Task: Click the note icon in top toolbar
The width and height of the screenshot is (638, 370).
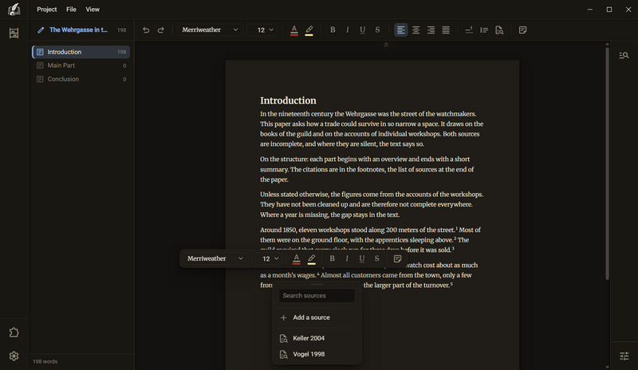Action: [x=523, y=30]
